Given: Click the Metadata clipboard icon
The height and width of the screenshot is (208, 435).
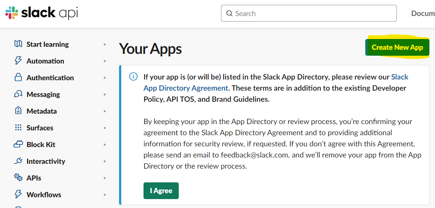Looking at the screenshot, I should [x=18, y=111].
